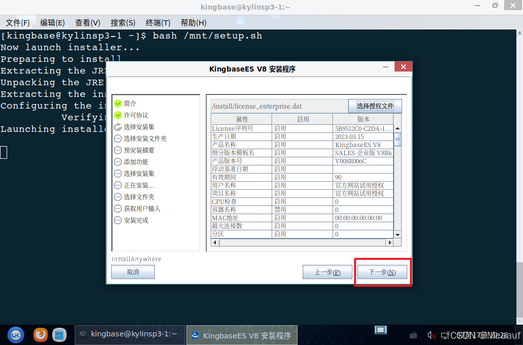Select the License序列号 table cell
This screenshot has height=345, width=523.
coord(242,128)
